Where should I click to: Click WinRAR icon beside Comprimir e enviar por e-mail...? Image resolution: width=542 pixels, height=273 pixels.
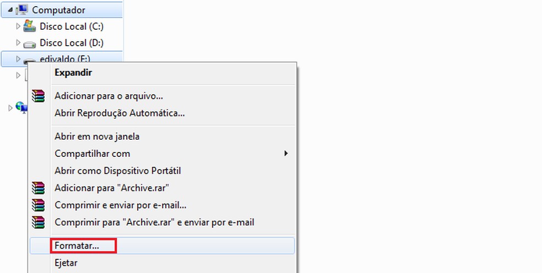(x=39, y=205)
